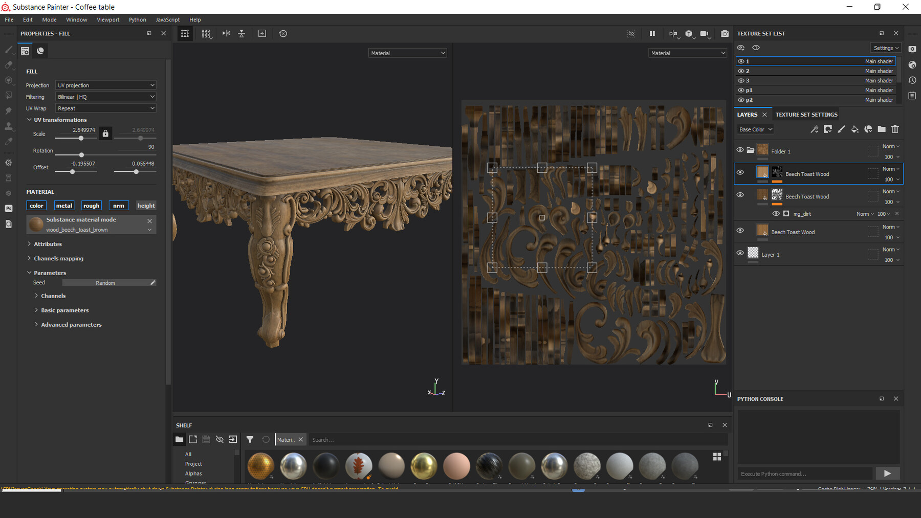Switch to the TEXTURE SET SETTINGS tab

pos(806,114)
